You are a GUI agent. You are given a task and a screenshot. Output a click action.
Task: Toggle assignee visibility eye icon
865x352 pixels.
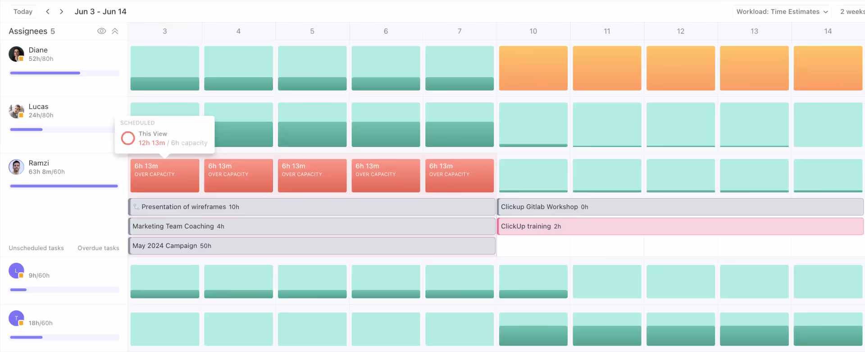point(102,31)
